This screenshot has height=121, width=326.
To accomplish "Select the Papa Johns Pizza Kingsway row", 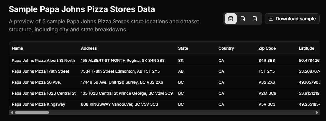I will tap(164, 104).
